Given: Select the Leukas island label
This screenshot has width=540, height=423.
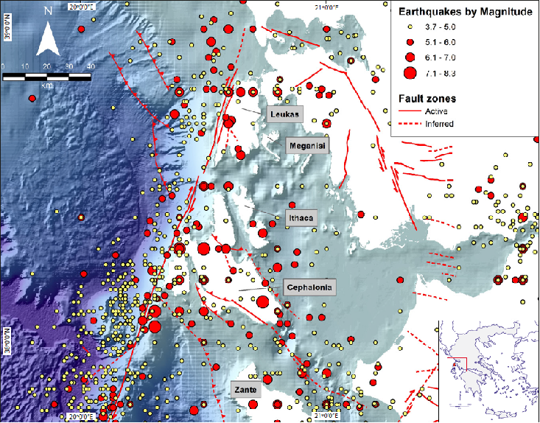Looking at the screenshot, I should coord(285,114).
